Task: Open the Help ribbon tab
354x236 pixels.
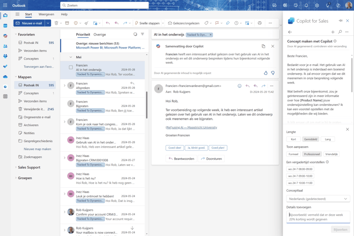Action: pos(64,14)
